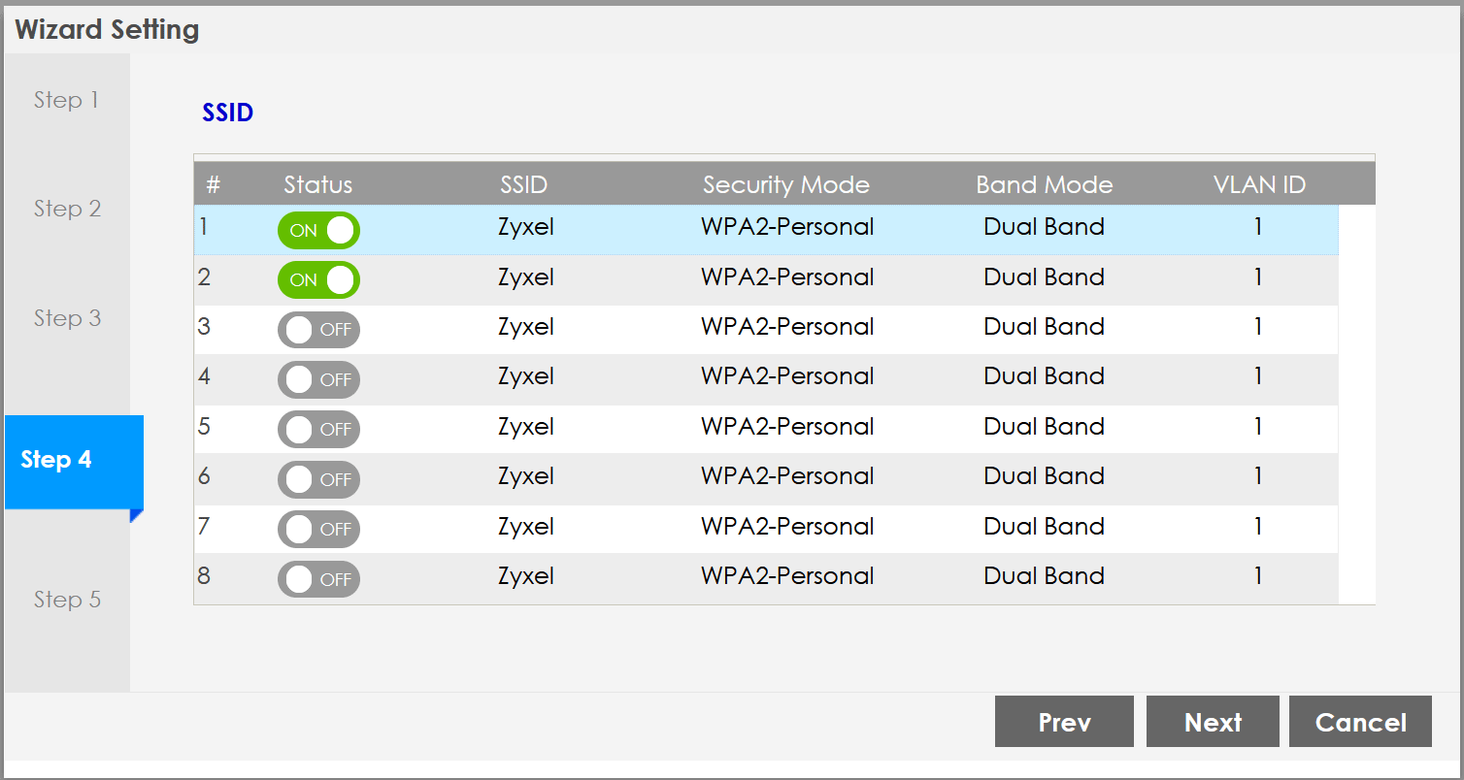This screenshot has height=780, width=1464.
Task: Select the highlighted Step 4 tab
Action: click(x=57, y=460)
